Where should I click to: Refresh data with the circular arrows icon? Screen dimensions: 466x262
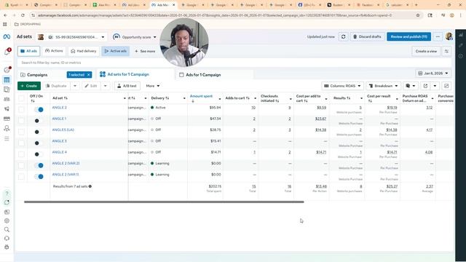click(x=343, y=36)
